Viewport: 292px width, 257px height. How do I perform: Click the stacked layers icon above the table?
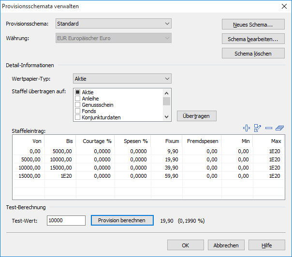[280, 128]
